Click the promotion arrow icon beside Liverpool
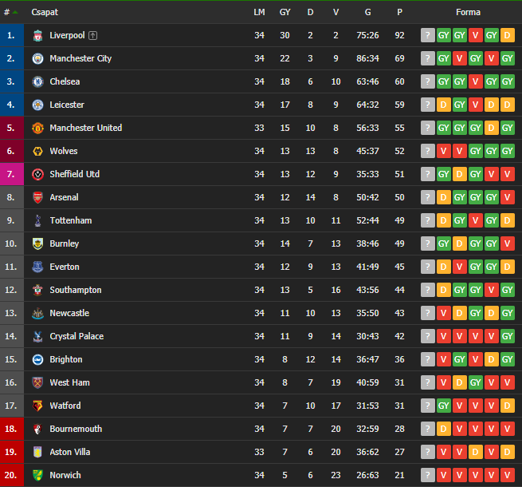This screenshot has height=487, width=522. point(93,35)
